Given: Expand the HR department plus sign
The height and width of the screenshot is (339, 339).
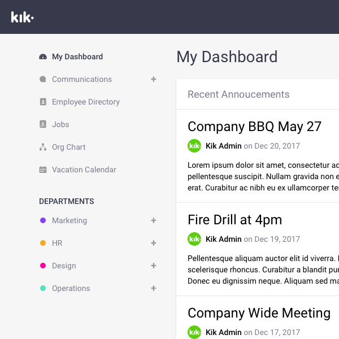Looking at the screenshot, I should [153, 243].
